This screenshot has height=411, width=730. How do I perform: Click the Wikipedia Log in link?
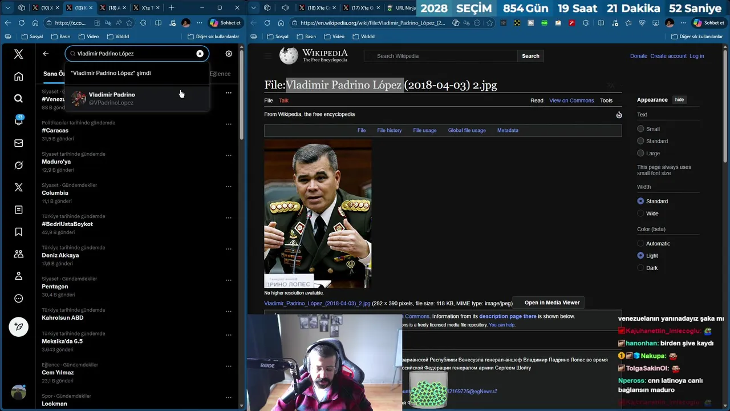tap(696, 56)
